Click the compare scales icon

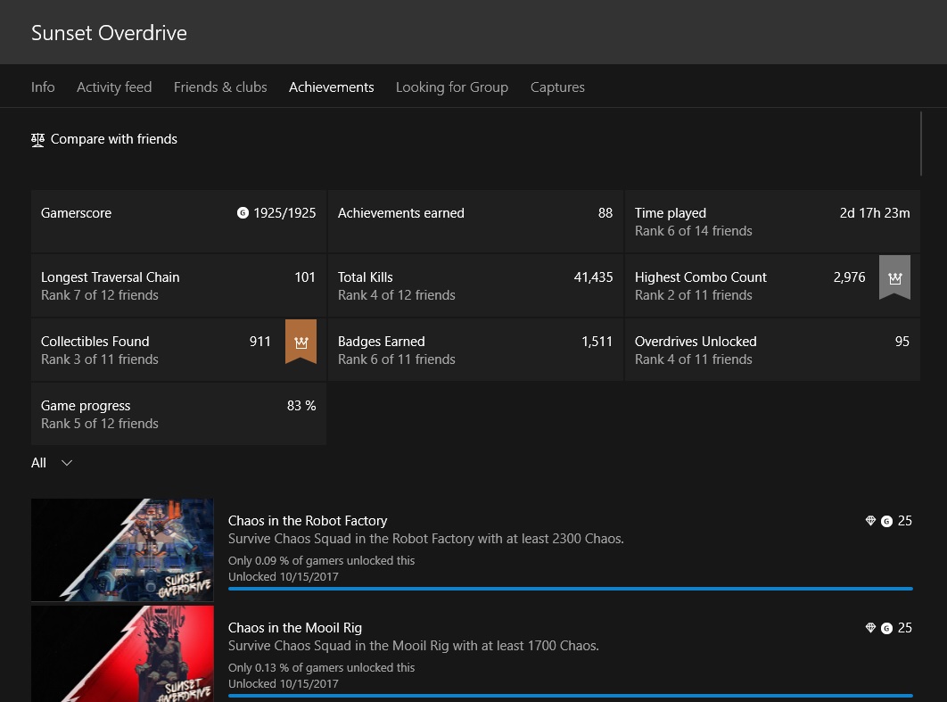pos(37,140)
